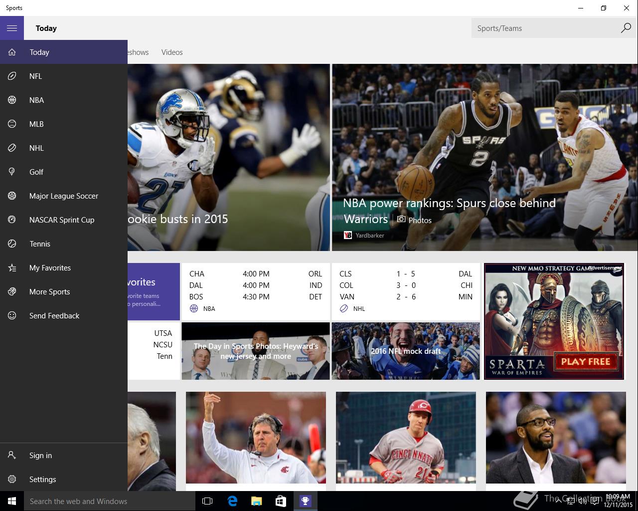The image size is (638, 511).
Task: Open NBA power rankings Spurs story
Action: (485, 157)
